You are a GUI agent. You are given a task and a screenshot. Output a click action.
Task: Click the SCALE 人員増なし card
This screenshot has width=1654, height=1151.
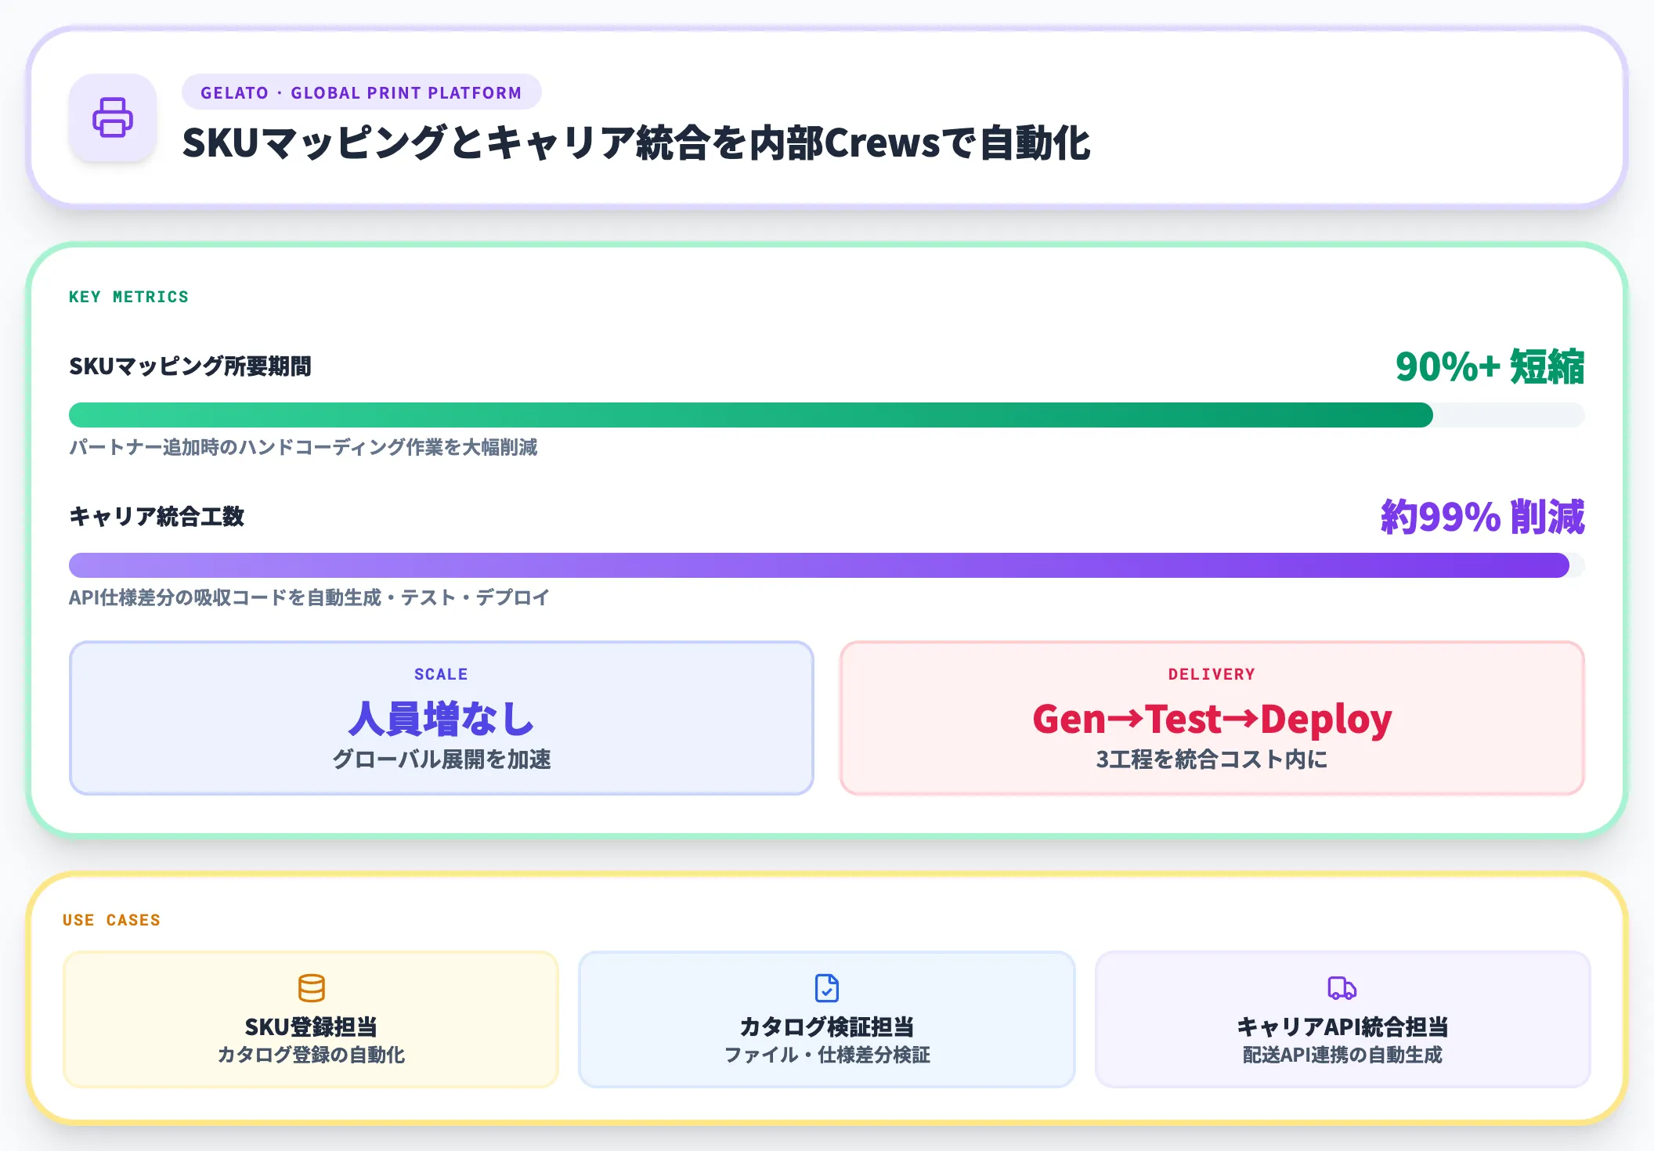coord(442,718)
